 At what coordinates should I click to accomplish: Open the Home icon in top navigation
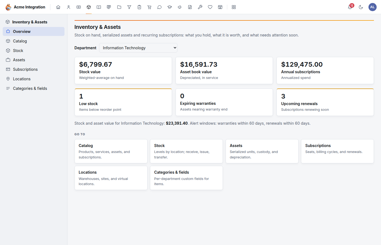point(58,7)
